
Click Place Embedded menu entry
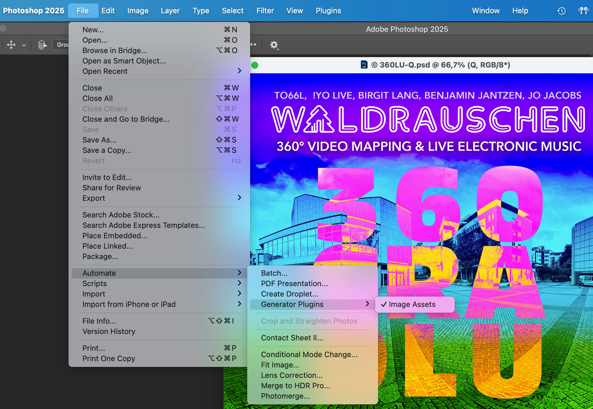(x=115, y=236)
